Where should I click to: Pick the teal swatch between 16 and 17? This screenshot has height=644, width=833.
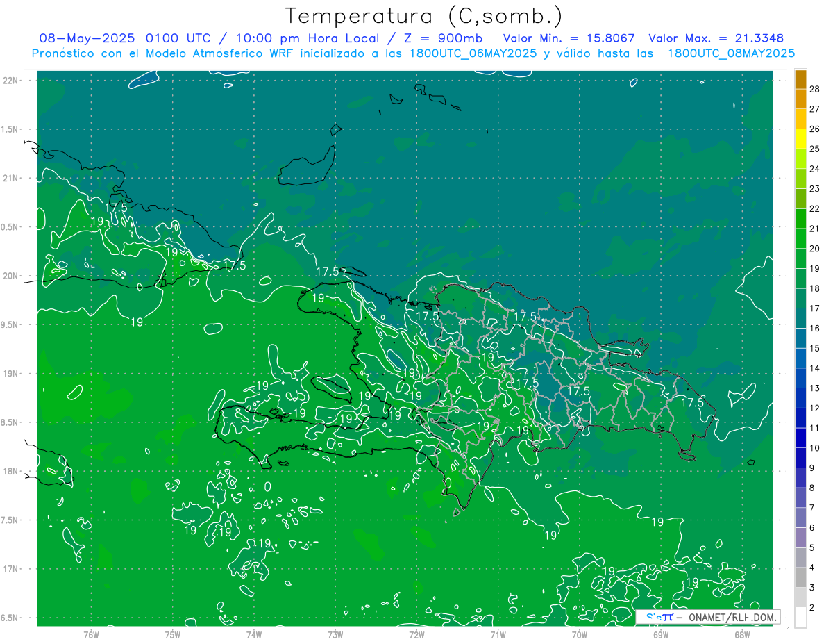(x=800, y=318)
